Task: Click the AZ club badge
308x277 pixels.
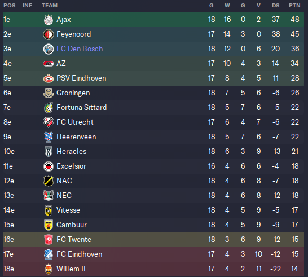Action: [49, 64]
